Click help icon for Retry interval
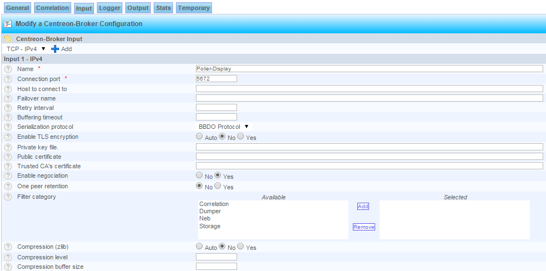Viewport: 546px width, 271px height. point(8,108)
